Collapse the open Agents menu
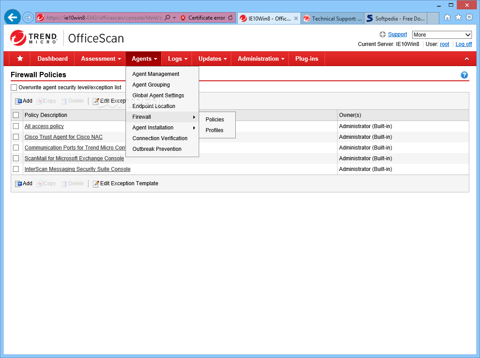The image size is (480, 358). 144,58
